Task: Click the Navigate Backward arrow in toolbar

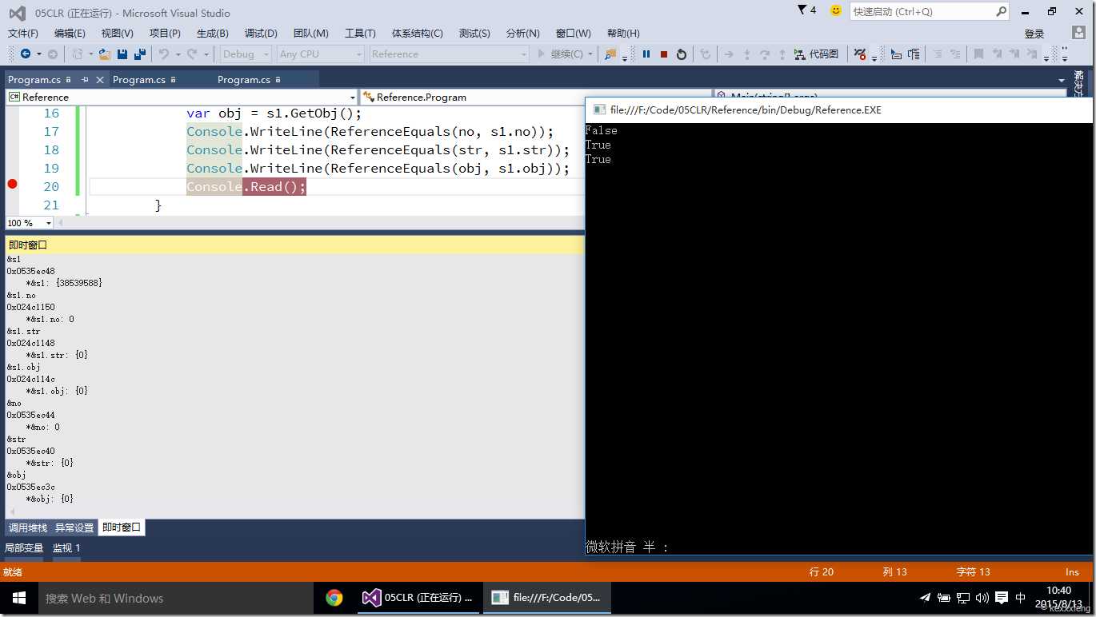Action: 26,54
